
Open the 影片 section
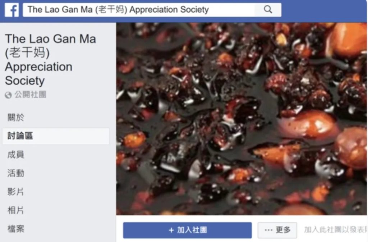coord(16,192)
